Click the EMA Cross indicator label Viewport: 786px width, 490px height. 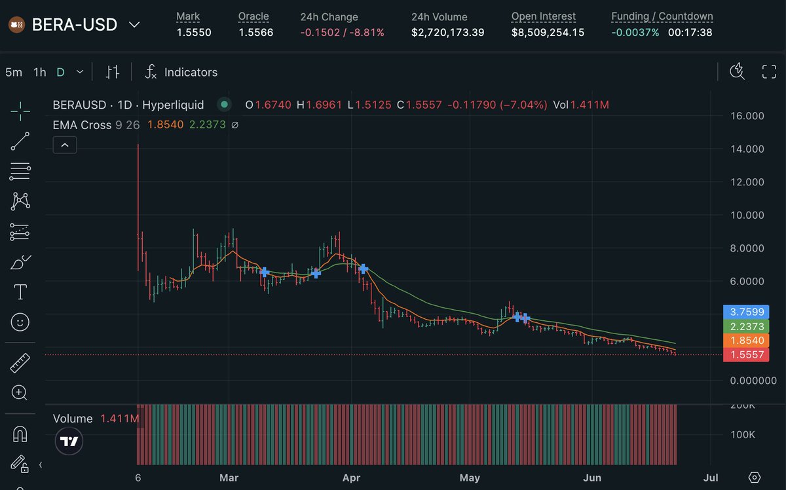[82, 124]
